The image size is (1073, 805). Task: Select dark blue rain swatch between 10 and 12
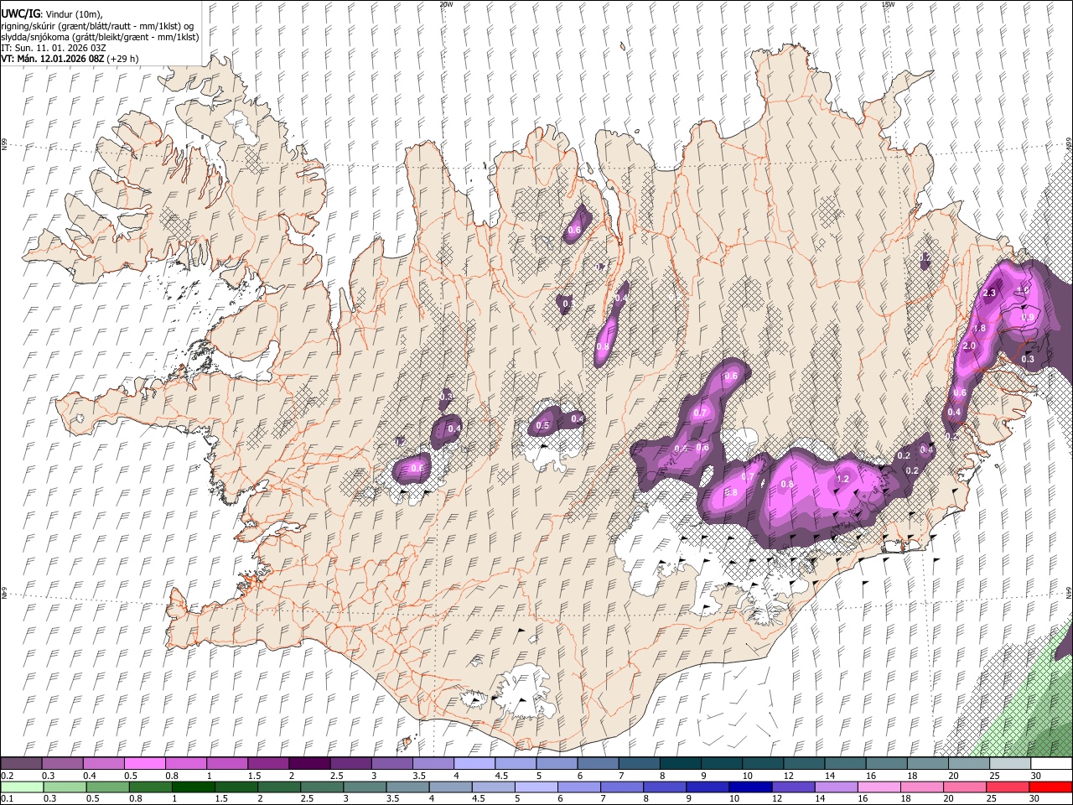pyautogui.click(x=749, y=787)
